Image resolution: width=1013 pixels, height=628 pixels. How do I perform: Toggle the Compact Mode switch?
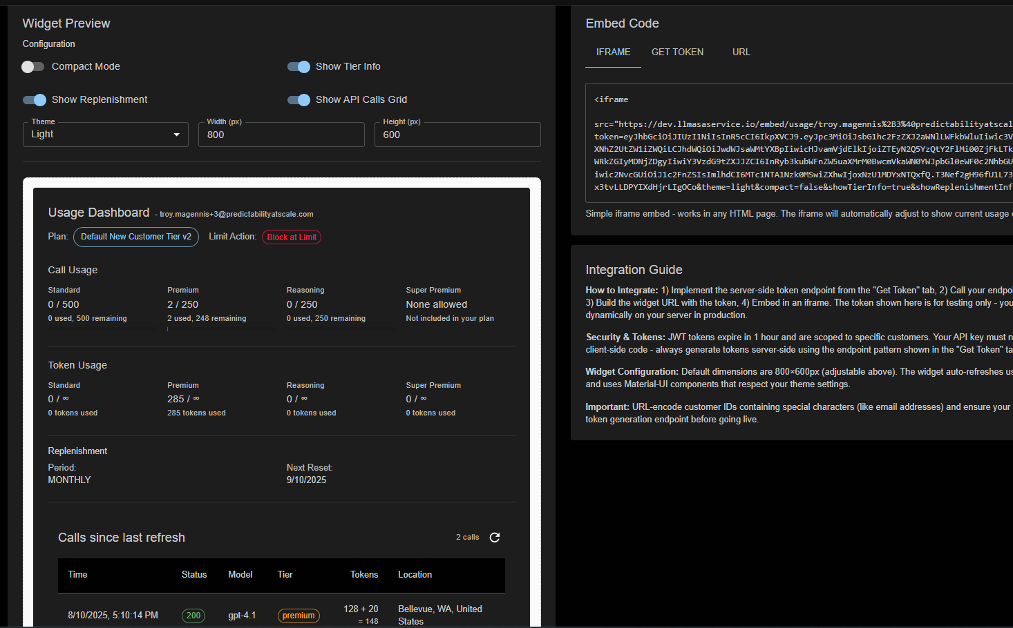(x=33, y=67)
